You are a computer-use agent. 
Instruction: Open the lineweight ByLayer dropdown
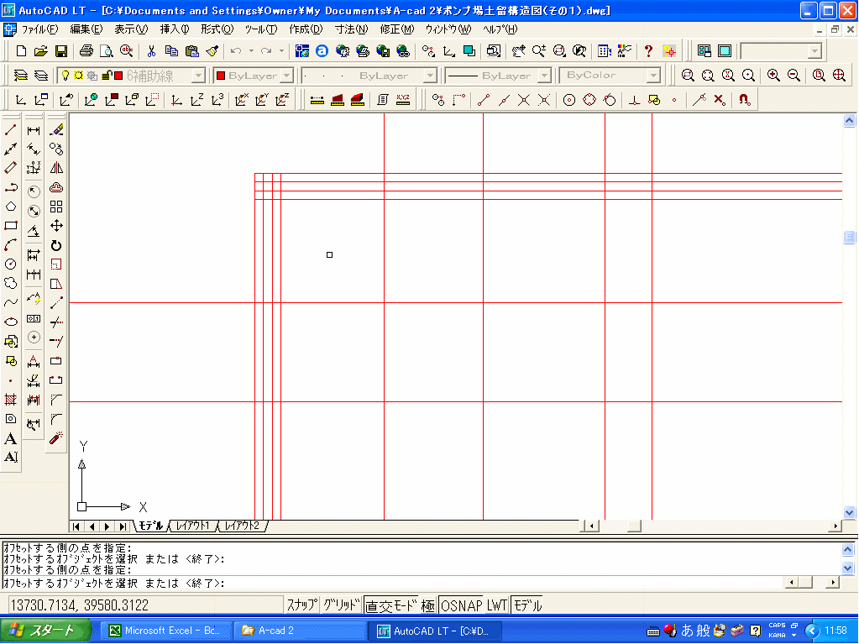pos(544,76)
